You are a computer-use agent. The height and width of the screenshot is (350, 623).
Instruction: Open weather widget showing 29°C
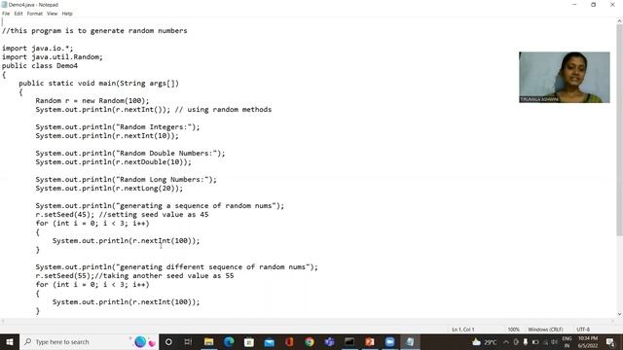pos(484,341)
